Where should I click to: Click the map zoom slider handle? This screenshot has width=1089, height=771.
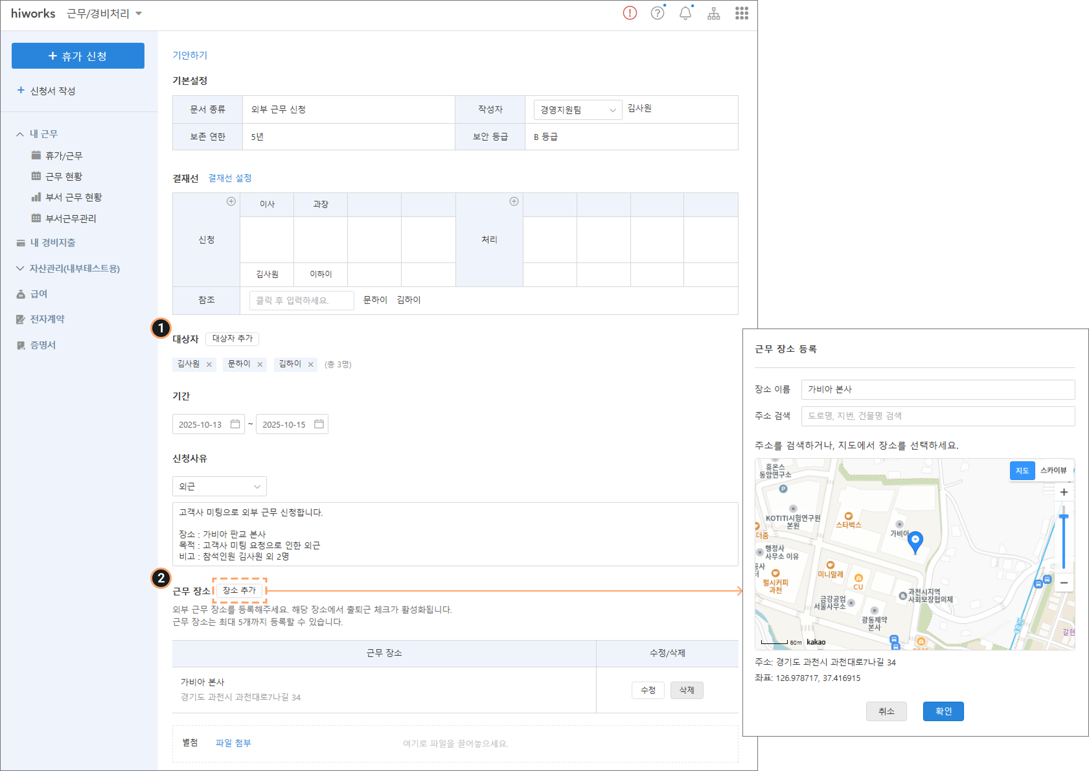pyautogui.click(x=1063, y=516)
